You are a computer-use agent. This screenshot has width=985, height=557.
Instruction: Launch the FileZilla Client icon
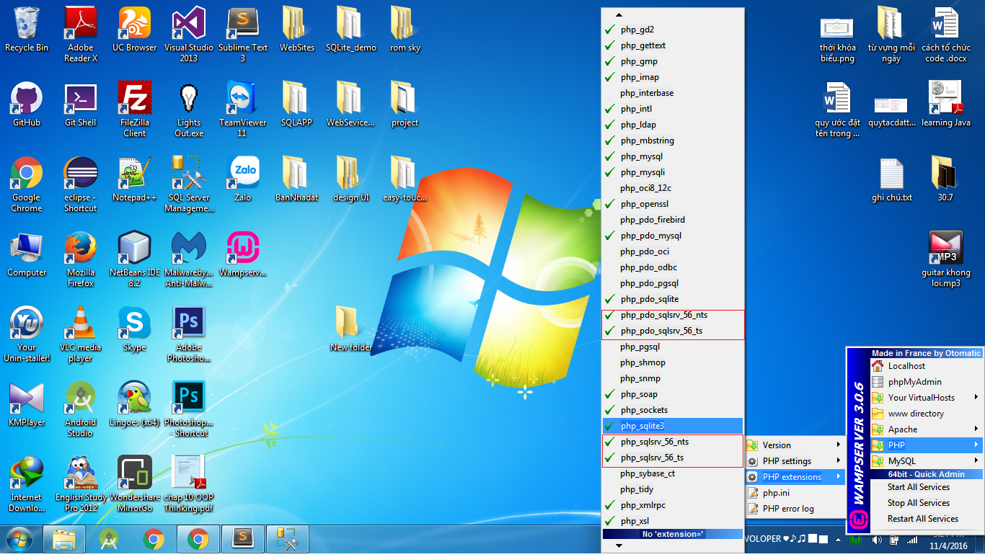[134, 110]
